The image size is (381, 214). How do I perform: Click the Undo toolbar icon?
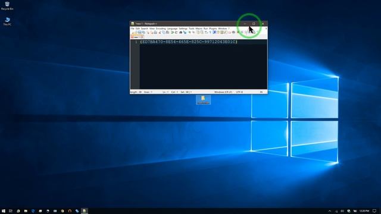tap(173, 32)
